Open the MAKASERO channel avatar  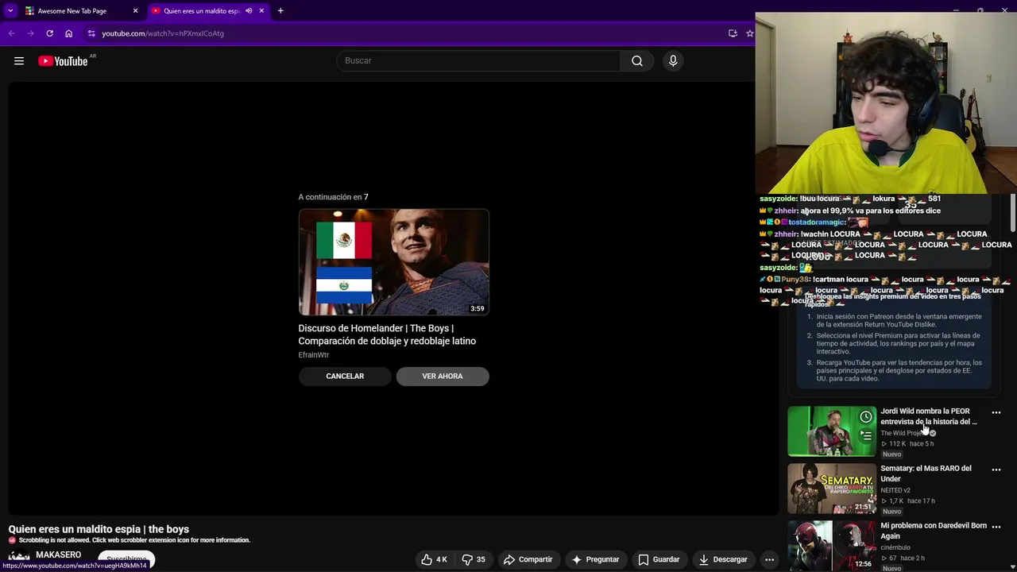click(18, 558)
